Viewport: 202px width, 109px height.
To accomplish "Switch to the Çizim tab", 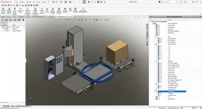I will pyautogui.click(x=15, y=16).
